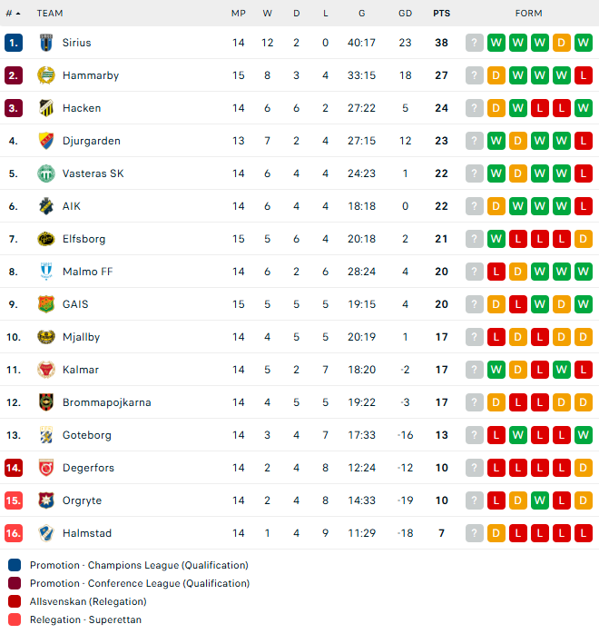Select the Malmo FF crest icon
Image resolution: width=599 pixels, height=634 pixels.
click(x=46, y=272)
